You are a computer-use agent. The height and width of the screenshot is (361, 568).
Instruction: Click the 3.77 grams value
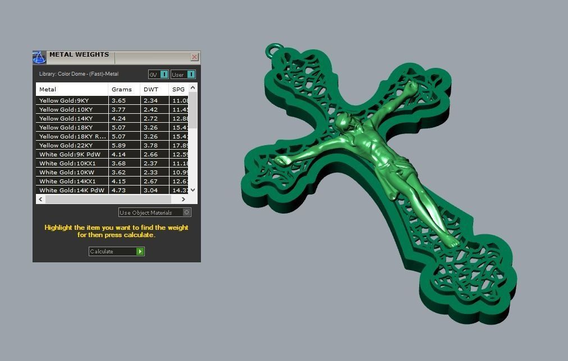(118, 110)
